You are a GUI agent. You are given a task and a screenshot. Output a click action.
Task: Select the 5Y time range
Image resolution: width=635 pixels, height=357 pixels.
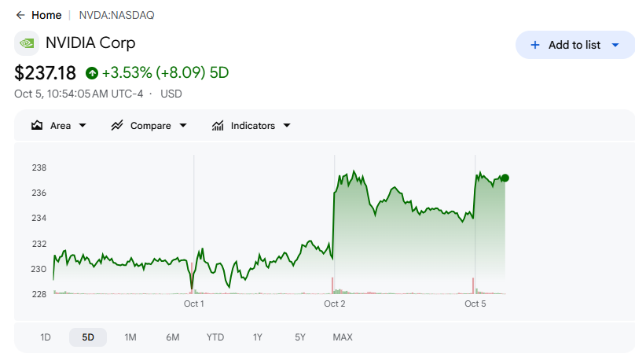coord(300,337)
